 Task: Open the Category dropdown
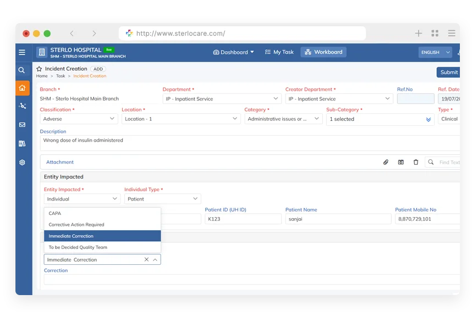[x=283, y=119]
